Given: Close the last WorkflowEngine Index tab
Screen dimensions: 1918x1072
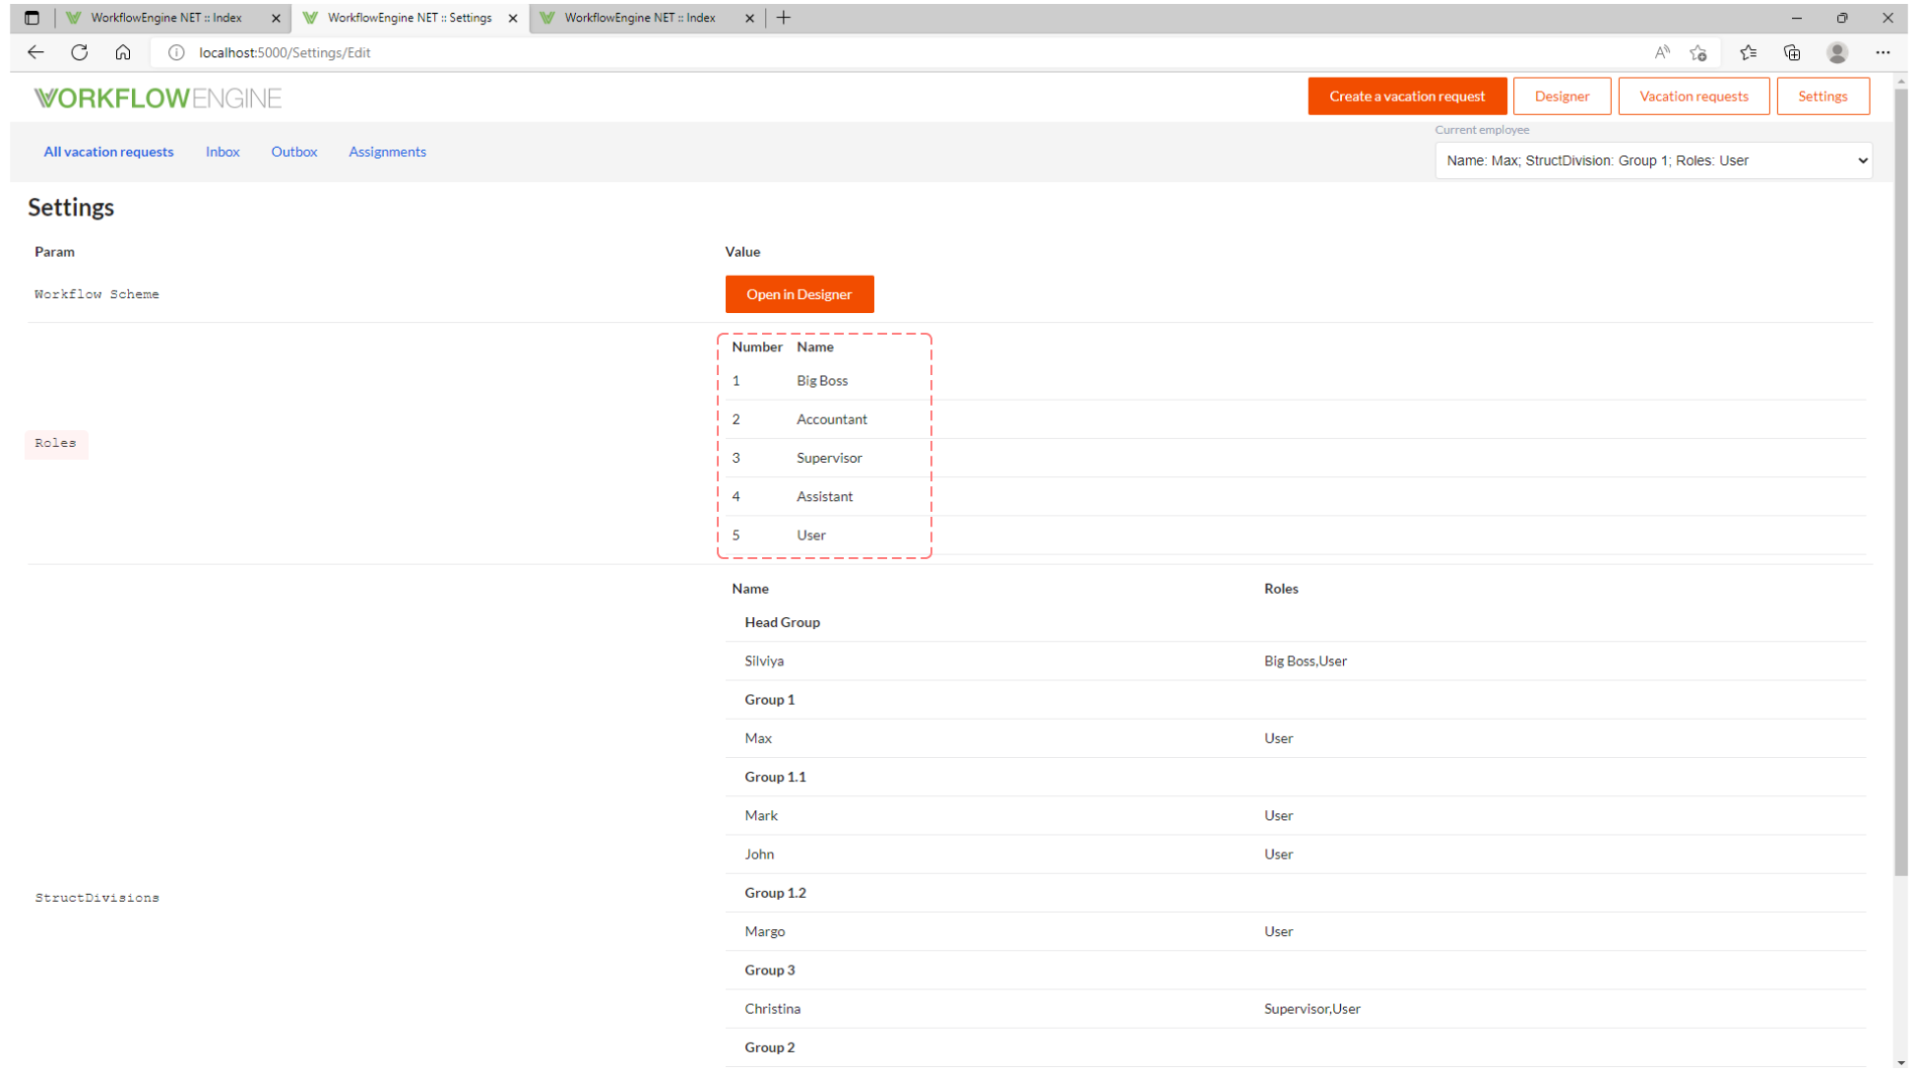Looking at the screenshot, I should click(x=750, y=18).
